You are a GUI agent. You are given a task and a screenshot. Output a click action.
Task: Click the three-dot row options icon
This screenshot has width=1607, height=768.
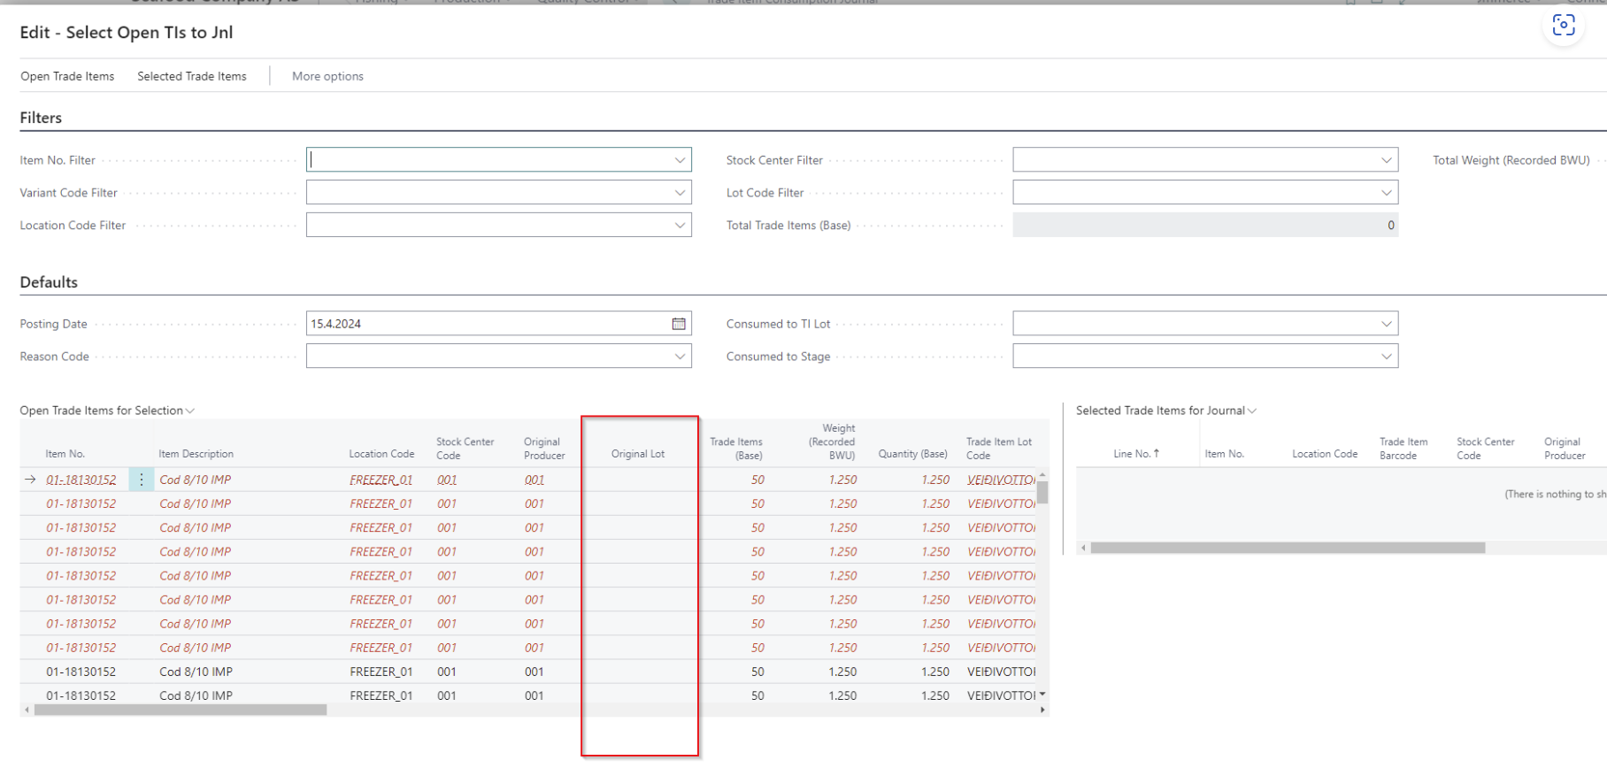pos(142,480)
